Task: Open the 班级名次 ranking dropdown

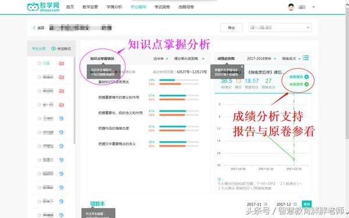Action: pyautogui.click(x=291, y=59)
